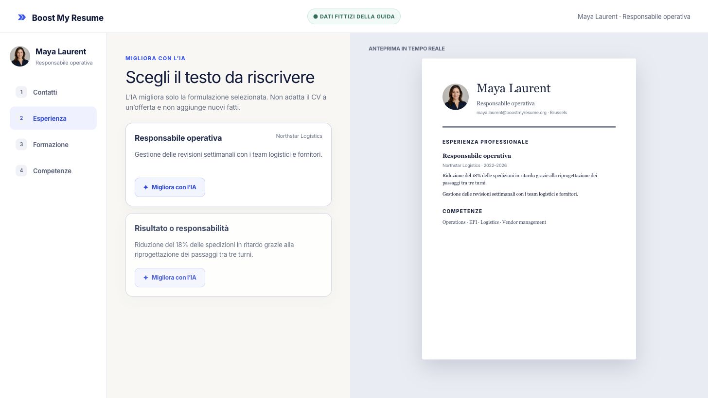Click the green dot in the guide badge
Viewport: 708px width, 398px height.
pos(316,17)
